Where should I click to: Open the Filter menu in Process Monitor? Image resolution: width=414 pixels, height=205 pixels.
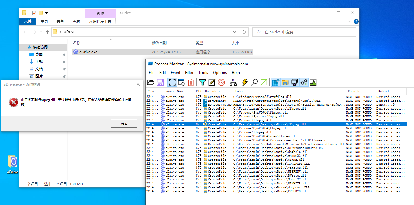[x=189, y=72]
